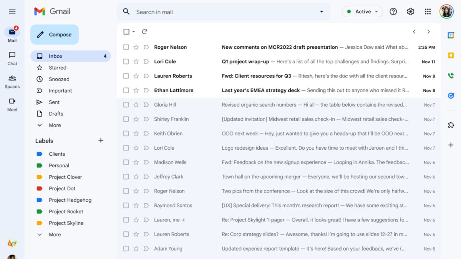Click the Compose button
461x259 pixels.
pos(55,35)
